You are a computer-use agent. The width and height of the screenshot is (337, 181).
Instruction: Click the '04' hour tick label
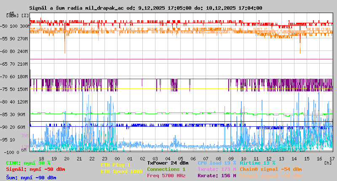pyautogui.click(x=168, y=159)
